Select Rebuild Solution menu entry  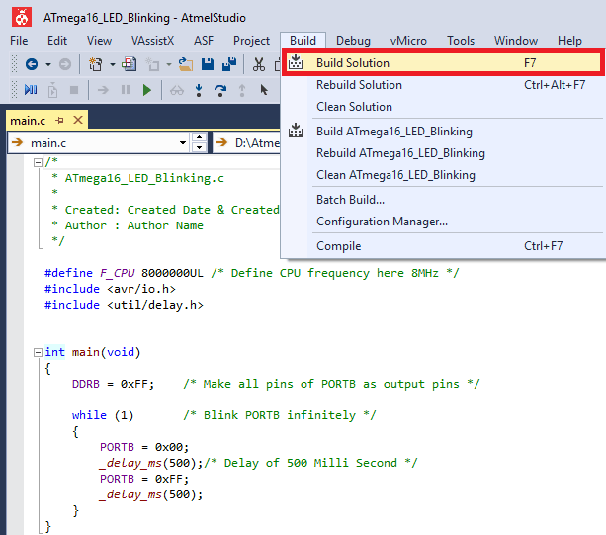pyautogui.click(x=443, y=85)
